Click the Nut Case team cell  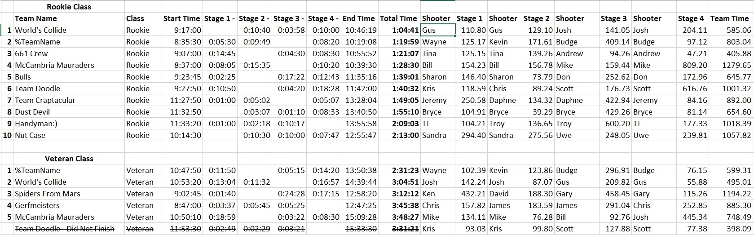click(x=69, y=135)
